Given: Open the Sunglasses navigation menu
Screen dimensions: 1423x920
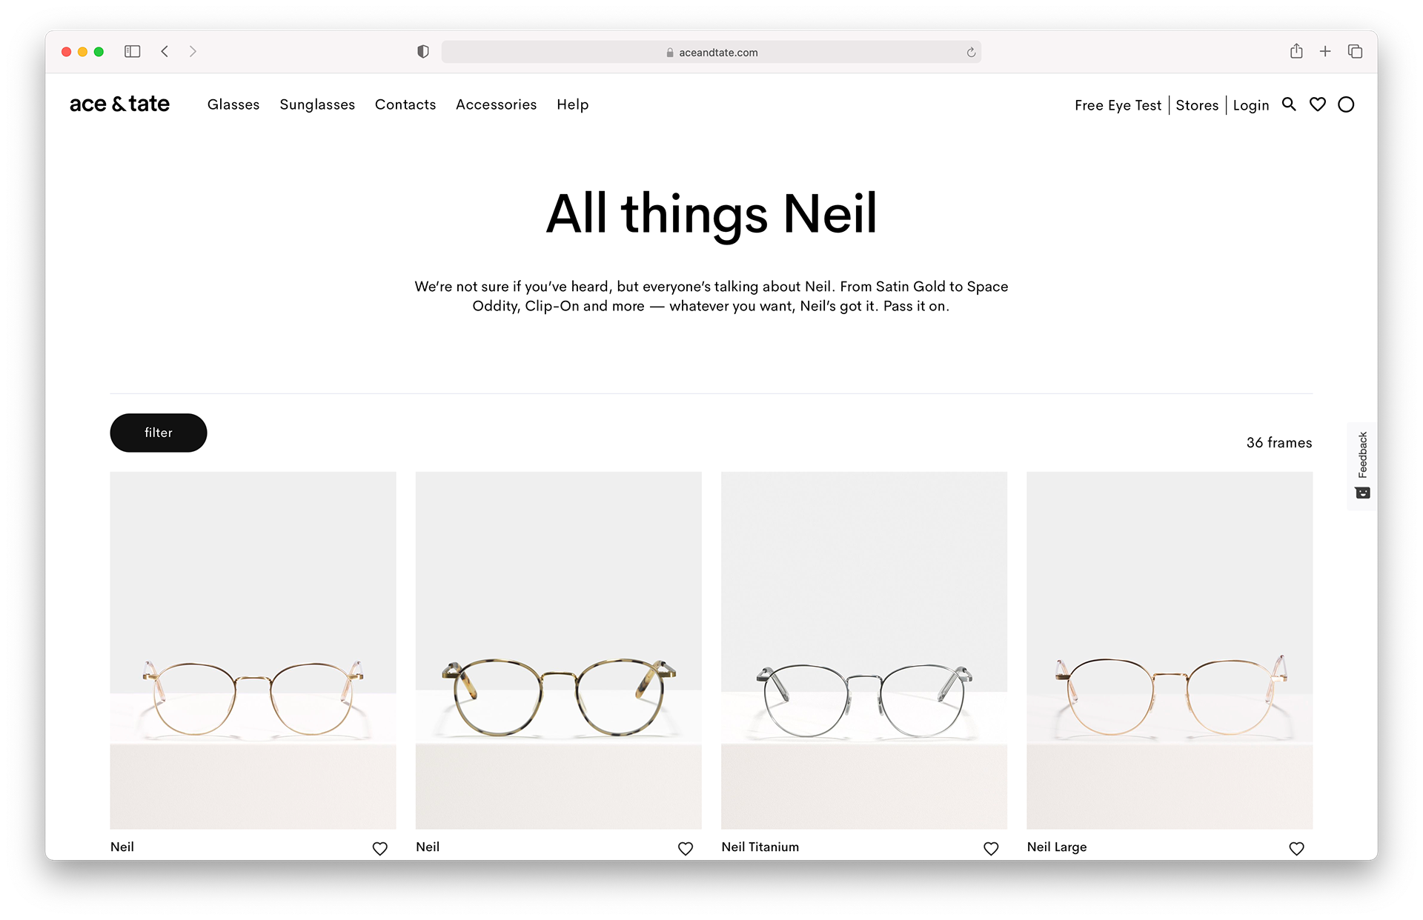Looking at the screenshot, I should [x=317, y=104].
